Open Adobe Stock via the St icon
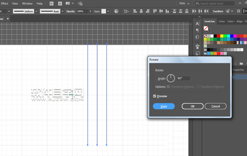The height and width of the screenshot is (156, 247). tap(60, 3)
